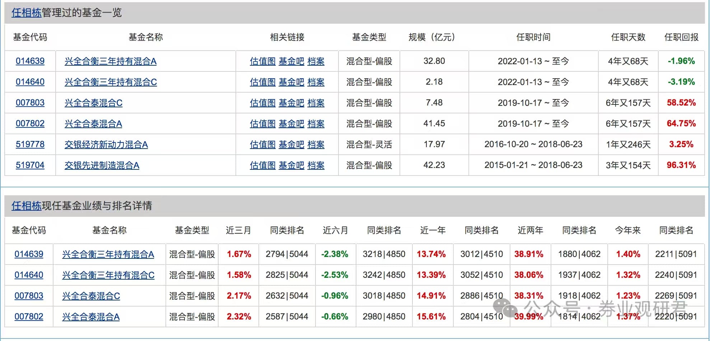Click 任相栋 name in performance ranking header
Viewport: 710px width, 341px height.
(x=27, y=206)
